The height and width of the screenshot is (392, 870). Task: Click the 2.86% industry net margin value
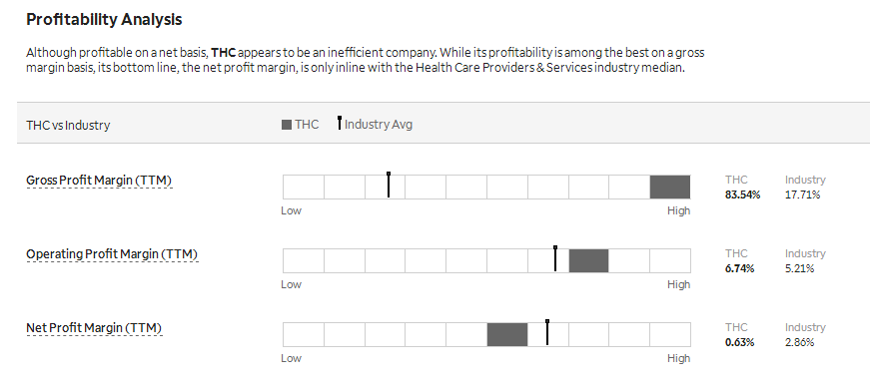point(799,342)
